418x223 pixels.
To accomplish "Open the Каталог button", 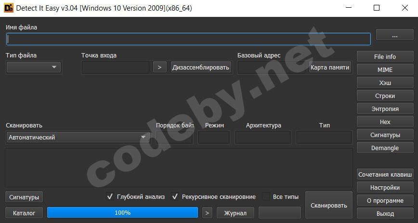I will click(x=24, y=213).
